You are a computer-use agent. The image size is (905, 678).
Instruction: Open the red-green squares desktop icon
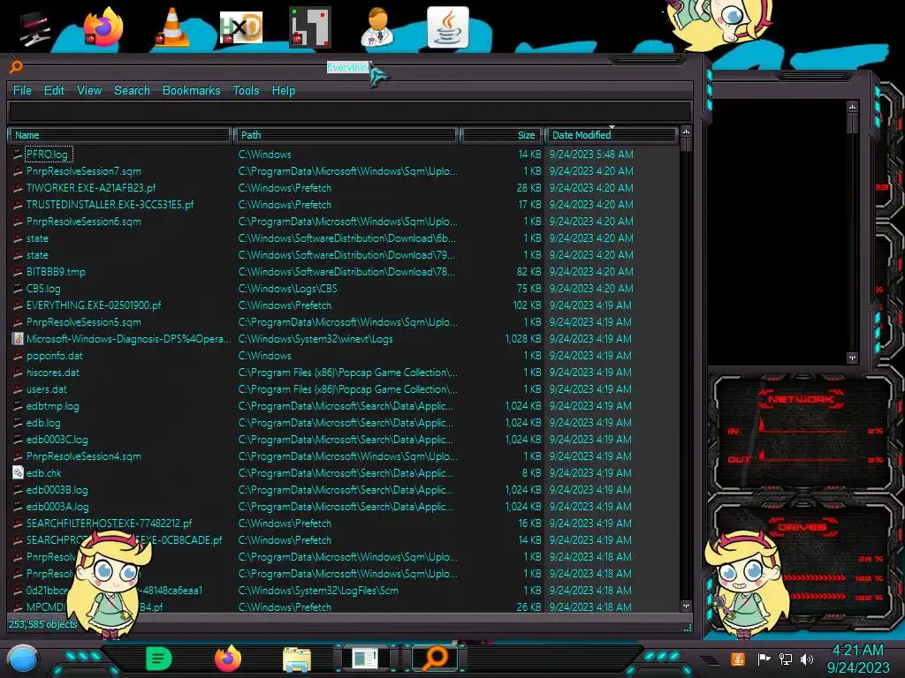click(310, 27)
